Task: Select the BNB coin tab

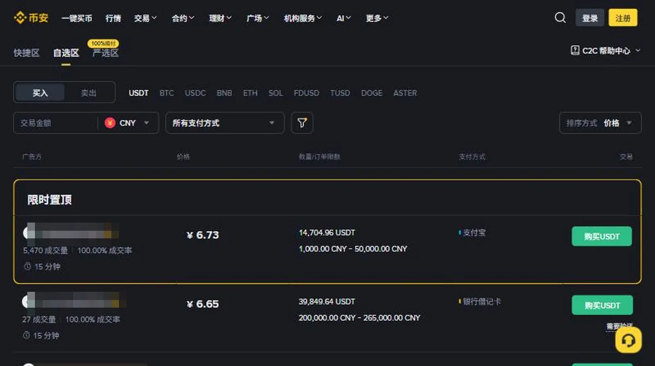Action: pyautogui.click(x=224, y=93)
